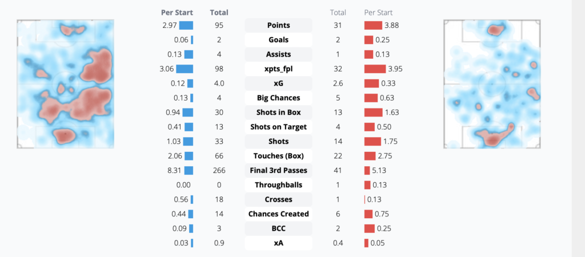This screenshot has width=585, height=257.
Task: Click the left blue-side pitch heatmap
Action: coord(65,84)
